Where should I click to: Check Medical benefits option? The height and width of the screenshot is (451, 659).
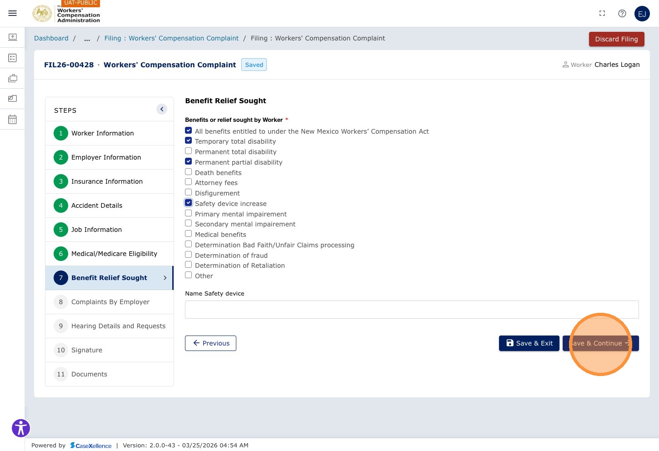point(189,234)
